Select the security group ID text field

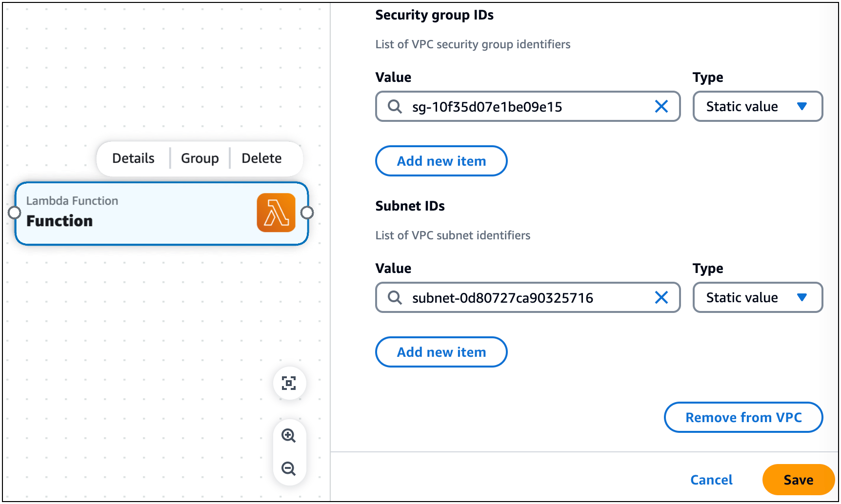(x=527, y=106)
